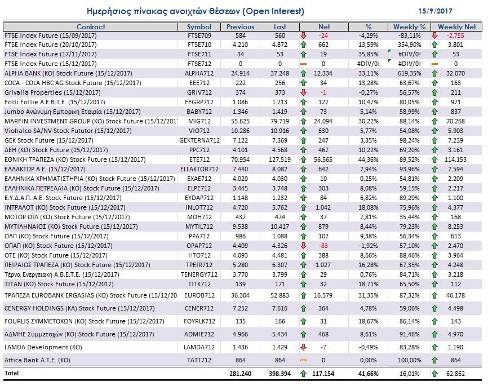
Task: Click the Net value 16.579 for EUROB712
Action: [x=323, y=295]
